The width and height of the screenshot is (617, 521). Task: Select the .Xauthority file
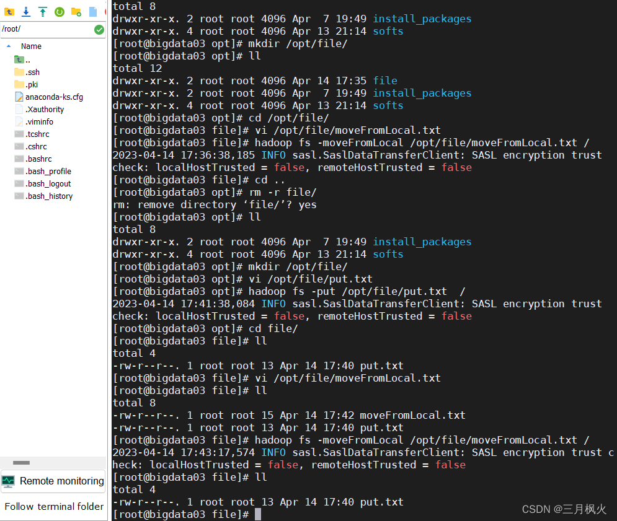(39, 109)
